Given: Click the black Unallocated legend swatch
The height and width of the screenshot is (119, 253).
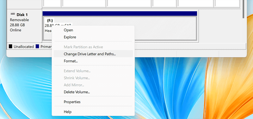Looking at the screenshot, I should tap(10, 46).
